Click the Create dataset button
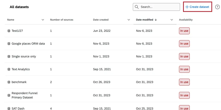221x110 pixels. click(x=198, y=7)
